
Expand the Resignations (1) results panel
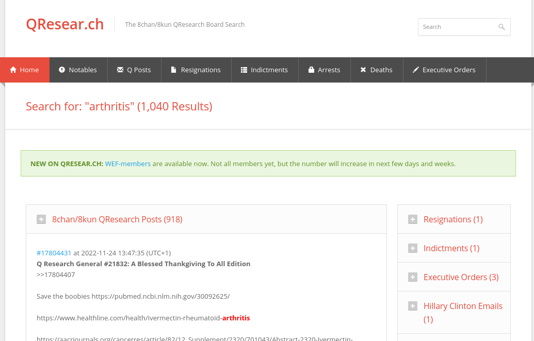pyautogui.click(x=413, y=219)
